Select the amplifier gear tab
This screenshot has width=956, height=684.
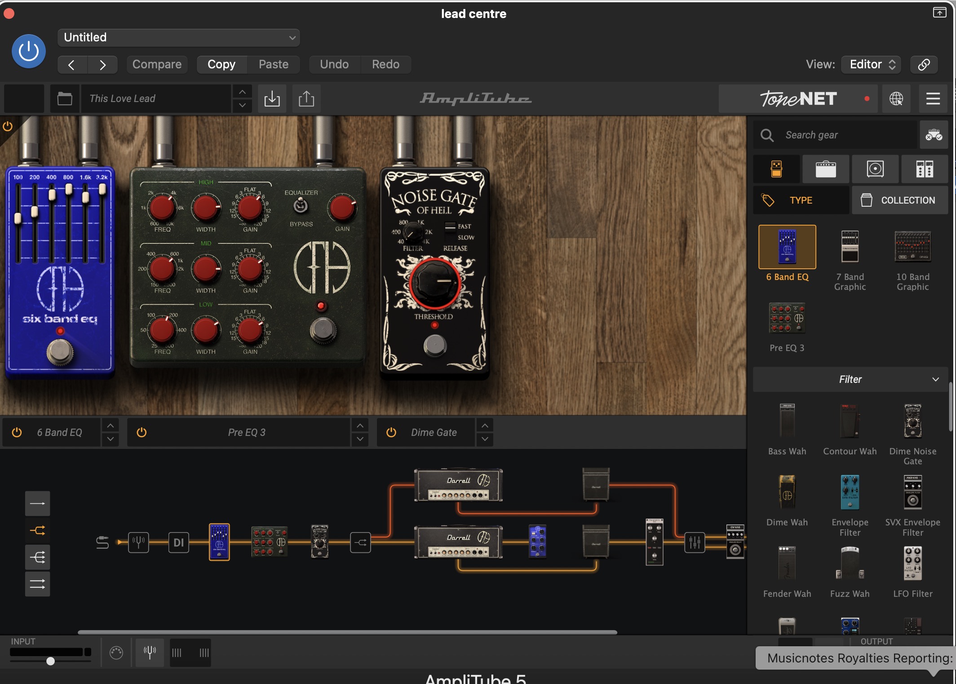coord(826,169)
